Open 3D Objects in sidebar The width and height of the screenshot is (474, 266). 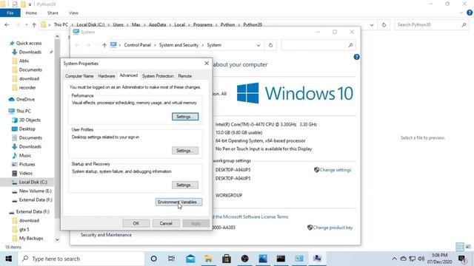tap(30, 120)
